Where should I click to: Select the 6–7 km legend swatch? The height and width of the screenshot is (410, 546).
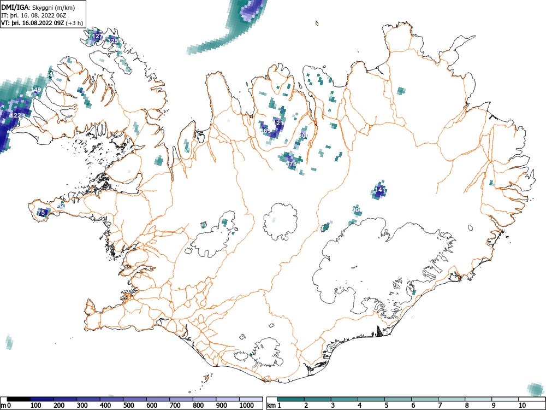[x=425, y=399]
